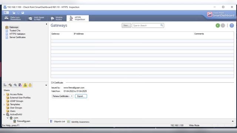The height and width of the screenshot is (133, 237).
Task: Open the vertical dots options menu
Action: click(227, 25)
